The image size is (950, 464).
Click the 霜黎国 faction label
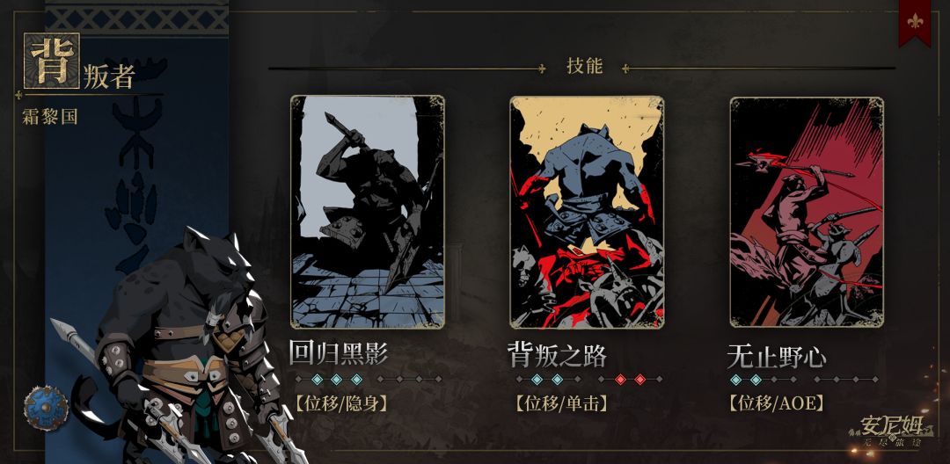click(50, 117)
